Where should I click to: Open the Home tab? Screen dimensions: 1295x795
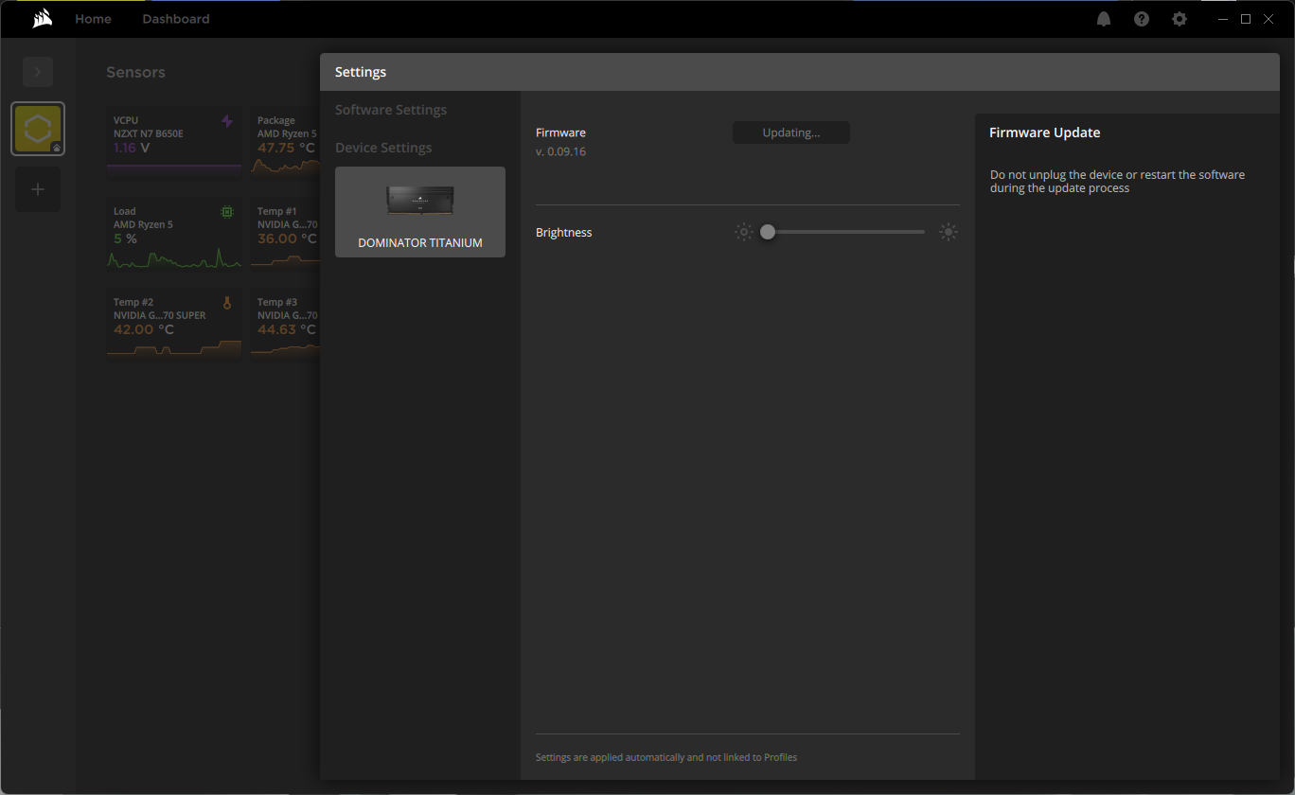pyautogui.click(x=93, y=19)
